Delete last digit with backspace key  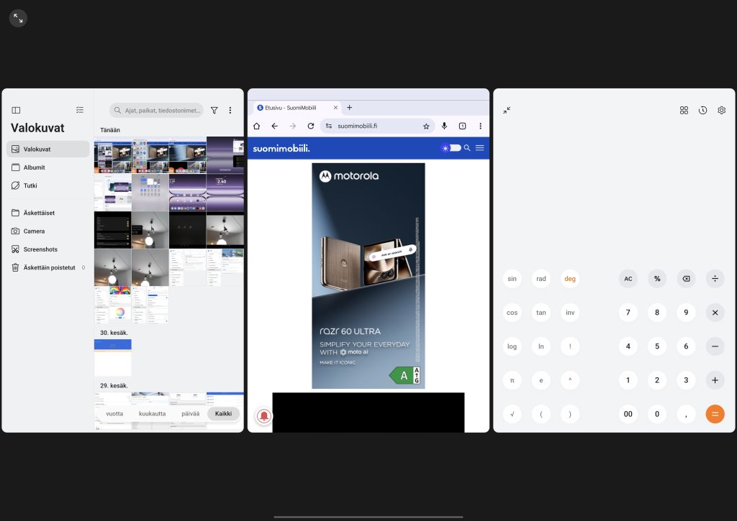click(x=686, y=279)
